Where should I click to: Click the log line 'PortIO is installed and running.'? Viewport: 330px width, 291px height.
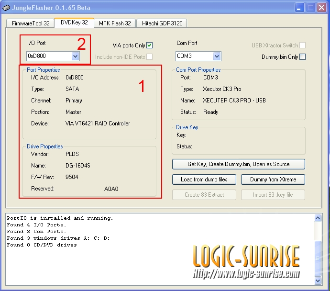(60, 218)
